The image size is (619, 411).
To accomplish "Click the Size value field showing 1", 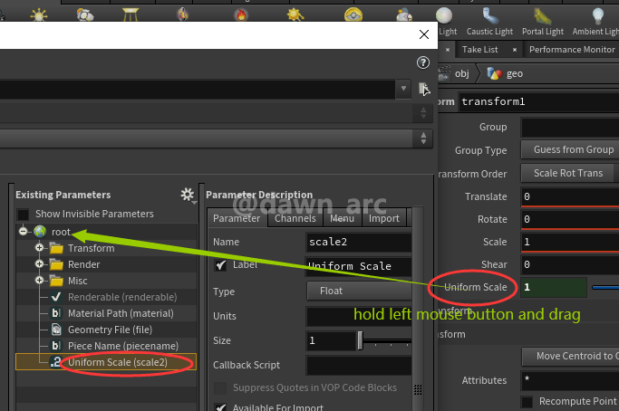I will click(x=331, y=340).
